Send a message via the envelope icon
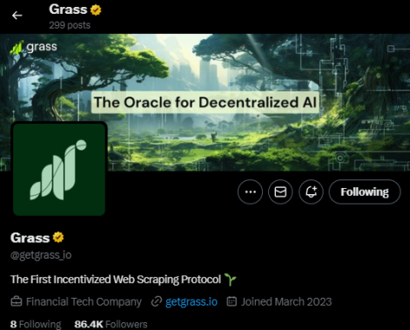410x330 pixels. point(280,192)
